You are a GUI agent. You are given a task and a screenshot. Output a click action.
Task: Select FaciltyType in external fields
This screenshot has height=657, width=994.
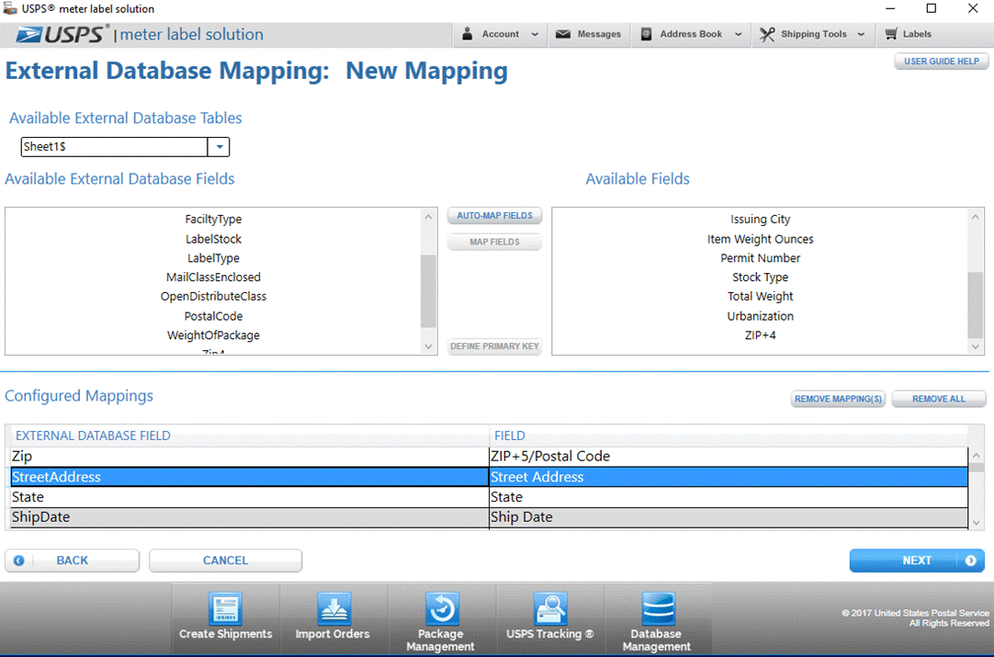pos(214,219)
